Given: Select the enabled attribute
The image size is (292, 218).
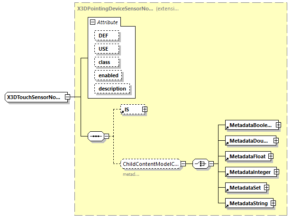Looking at the screenshot, I should point(108,75).
